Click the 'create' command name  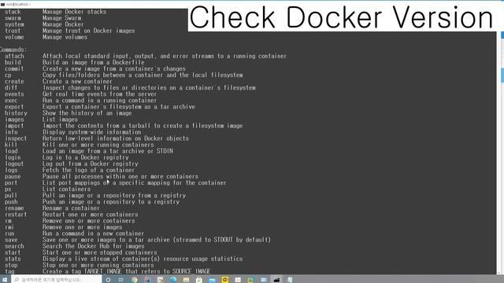(14, 82)
